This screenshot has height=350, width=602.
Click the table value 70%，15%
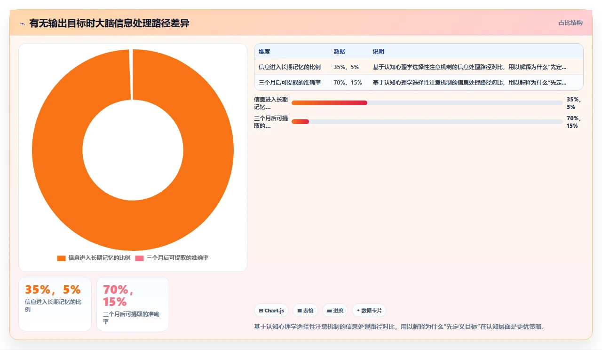[348, 83]
